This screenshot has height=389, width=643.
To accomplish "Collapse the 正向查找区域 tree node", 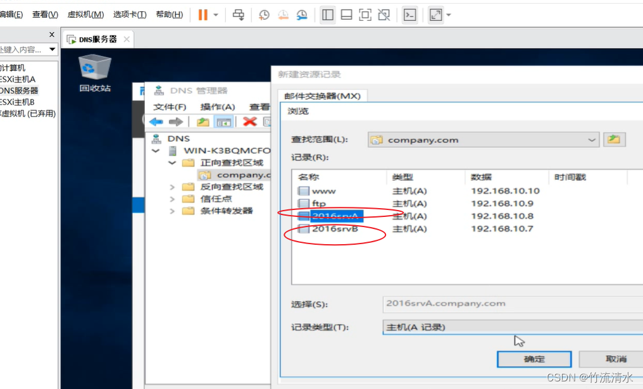I will pyautogui.click(x=172, y=163).
